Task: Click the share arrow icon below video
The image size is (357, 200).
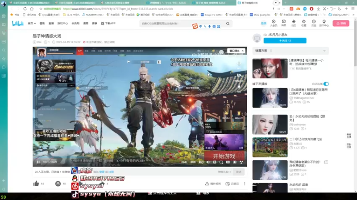Action: click(101, 184)
